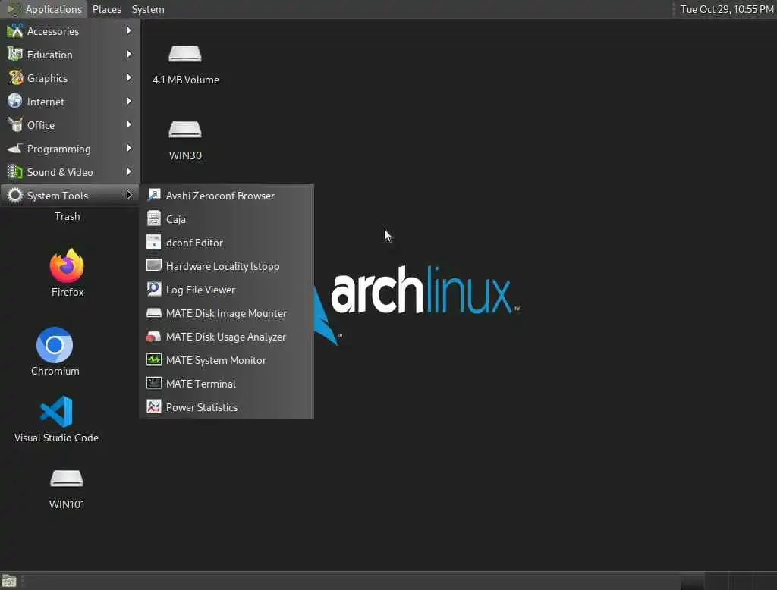Select the Visual Studio Code desktop icon

tap(56, 412)
